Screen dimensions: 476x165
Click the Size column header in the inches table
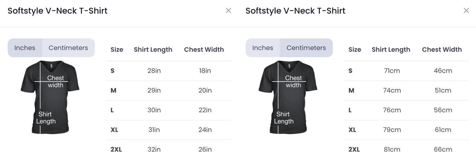pos(117,50)
